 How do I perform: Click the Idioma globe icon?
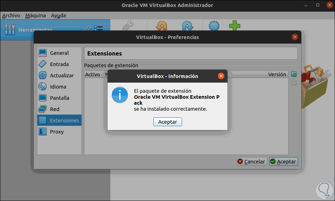[43, 86]
